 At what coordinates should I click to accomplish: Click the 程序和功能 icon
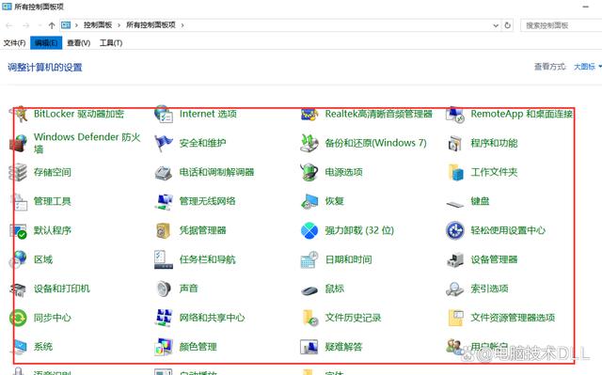pyautogui.click(x=455, y=144)
